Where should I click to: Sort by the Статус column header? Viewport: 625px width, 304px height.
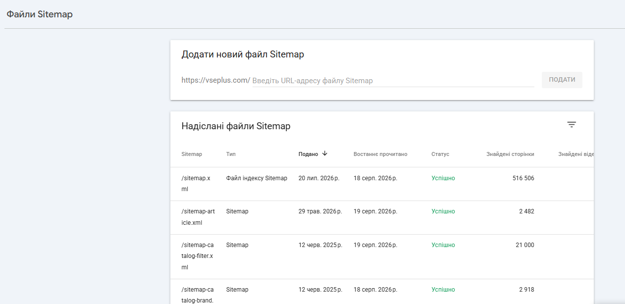[x=440, y=154]
